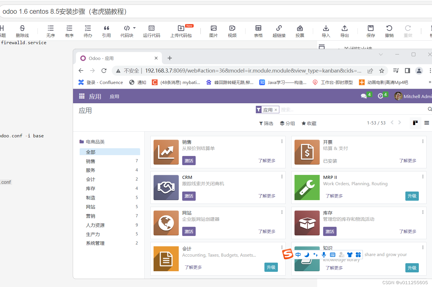Click the export (导出) icon

tap(345, 31)
